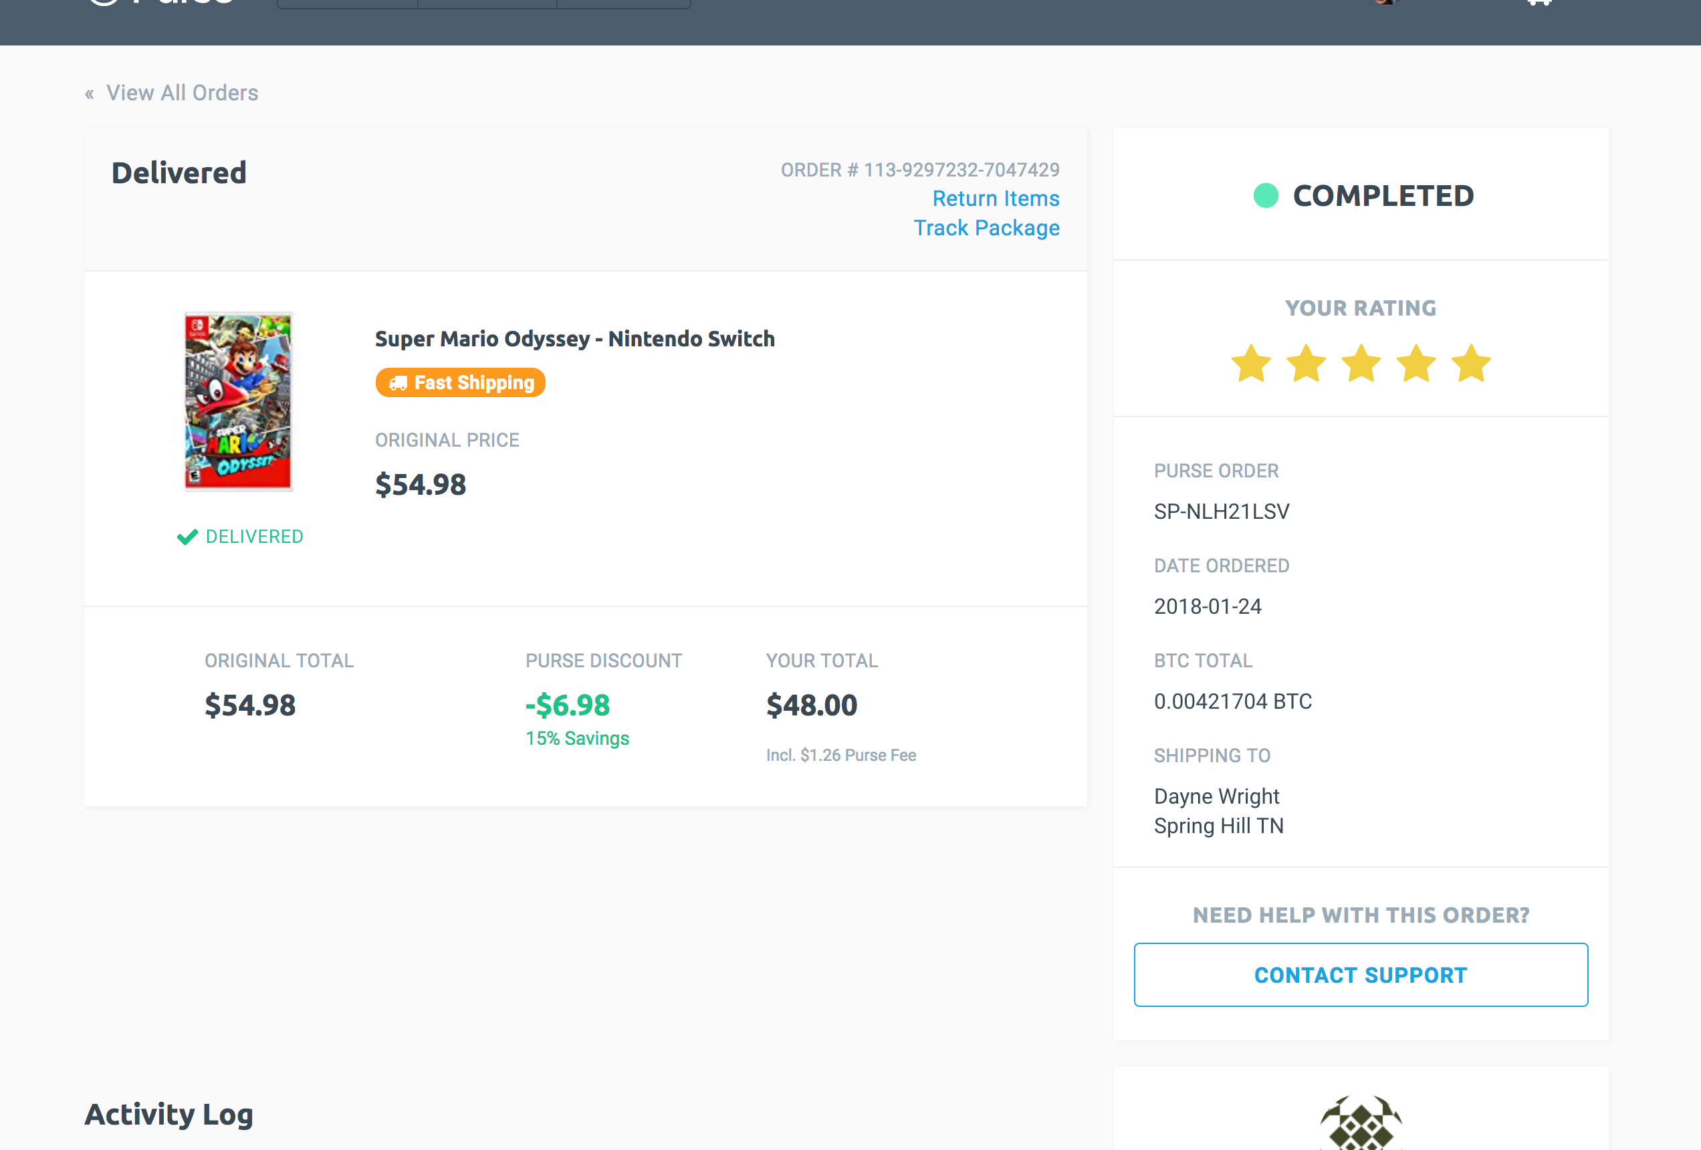Screen dimensions: 1701x1150
Task: Click the $48.00 your total amount
Action: (x=811, y=705)
